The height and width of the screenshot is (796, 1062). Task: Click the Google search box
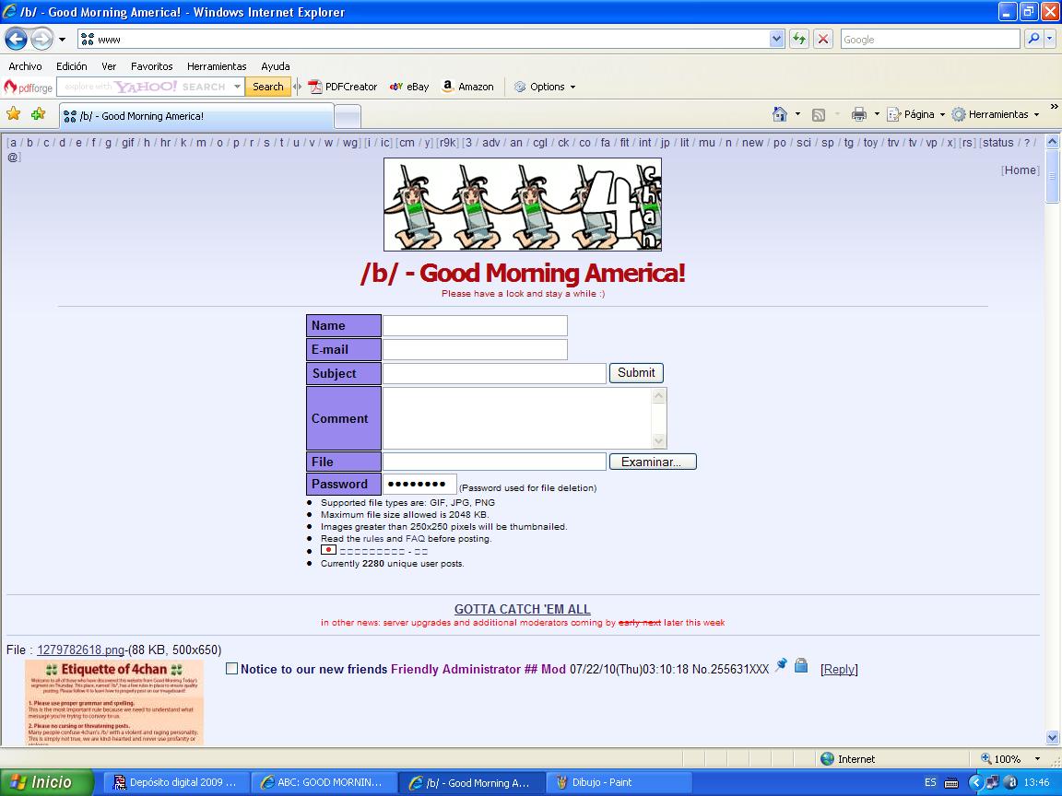coord(930,40)
